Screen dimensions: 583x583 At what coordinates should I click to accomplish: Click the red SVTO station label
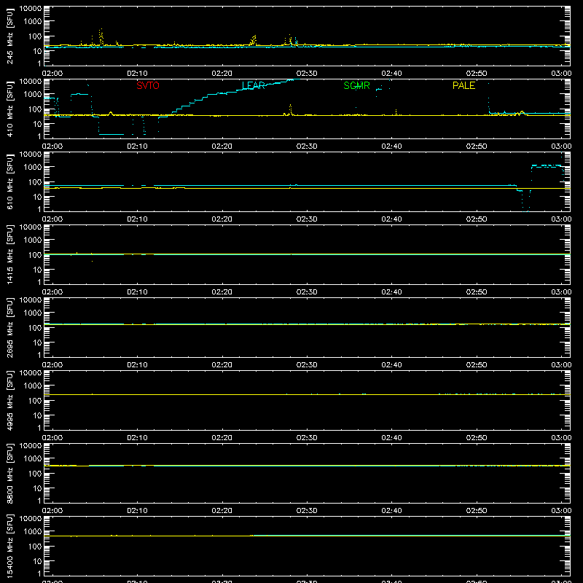pos(148,85)
